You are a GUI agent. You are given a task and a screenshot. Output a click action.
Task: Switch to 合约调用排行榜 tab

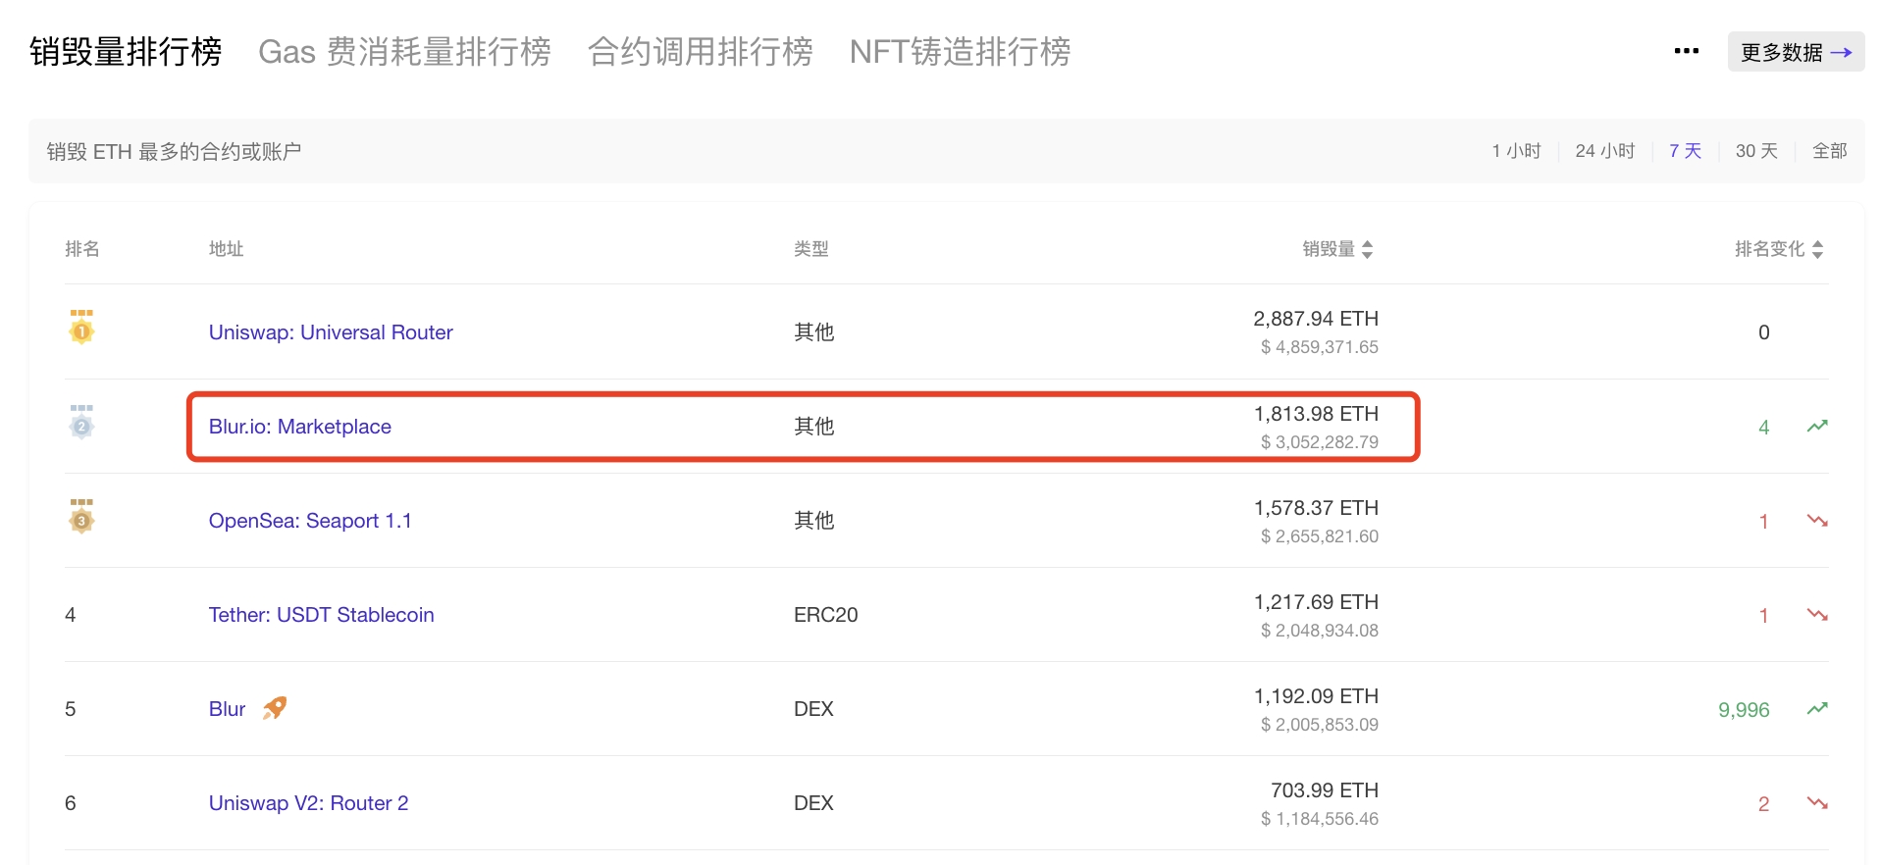(701, 52)
